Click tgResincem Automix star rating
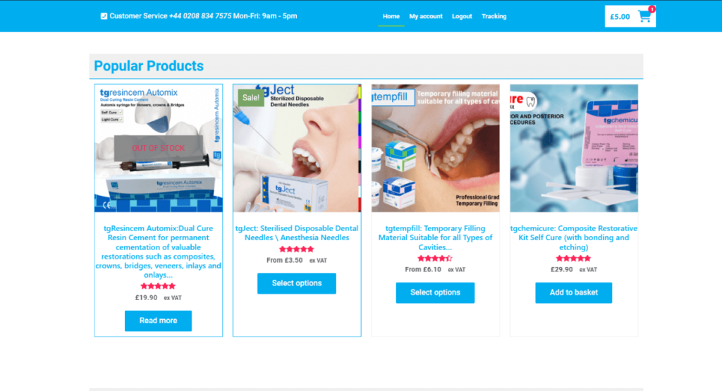Viewport: 722px width, 391px height. (x=158, y=286)
